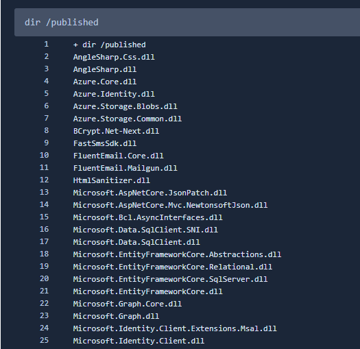
Task: Select line number 25 in log
Action: click(45, 340)
